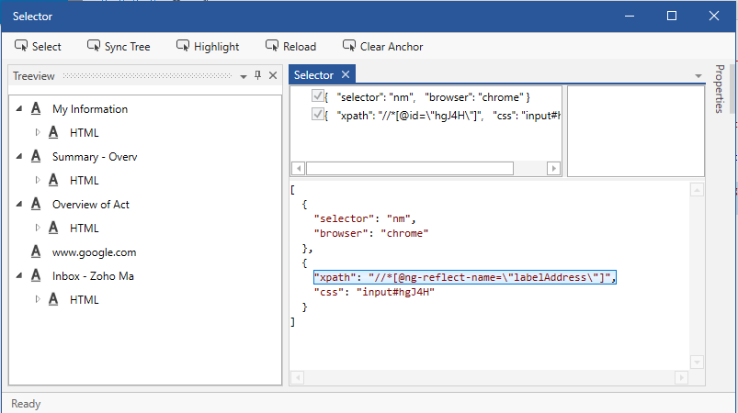
Task: Select the Overview of Act tree item
Action: point(90,205)
